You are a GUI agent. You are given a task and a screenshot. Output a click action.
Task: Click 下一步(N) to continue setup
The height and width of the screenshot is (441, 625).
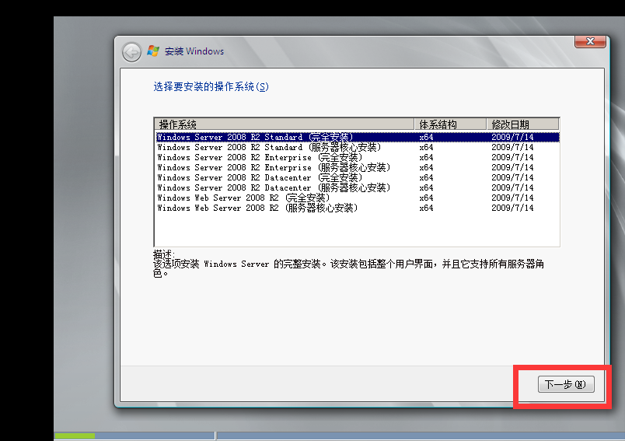pos(565,384)
